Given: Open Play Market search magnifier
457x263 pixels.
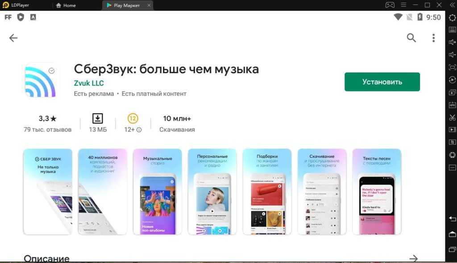Looking at the screenshot, I should click(411, 38).
